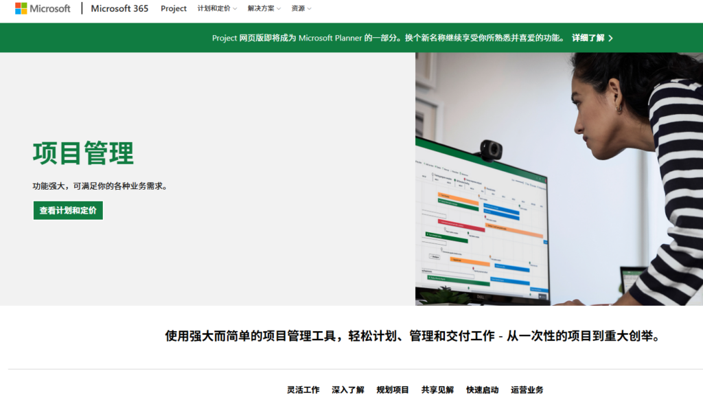Viewport: 703px width, 402px height.
Task: Click the Planner announcement text in the banner
Action: (389, 38)
